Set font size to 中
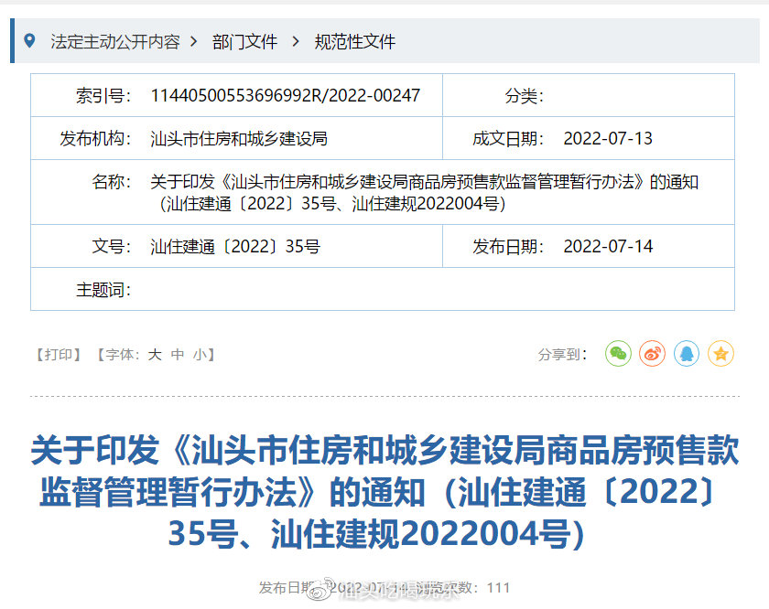Image resolution: width=769 pixels, height=609 pixels. (x=178, y=354)
